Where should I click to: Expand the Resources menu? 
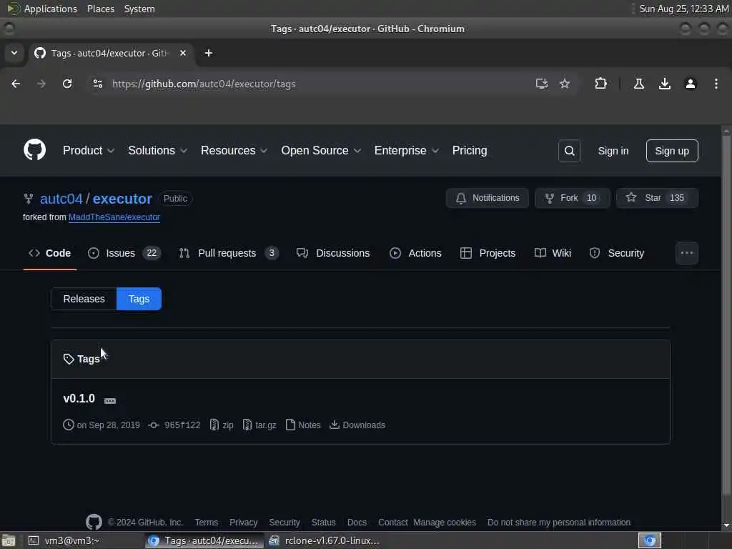(x=234, y=151)
